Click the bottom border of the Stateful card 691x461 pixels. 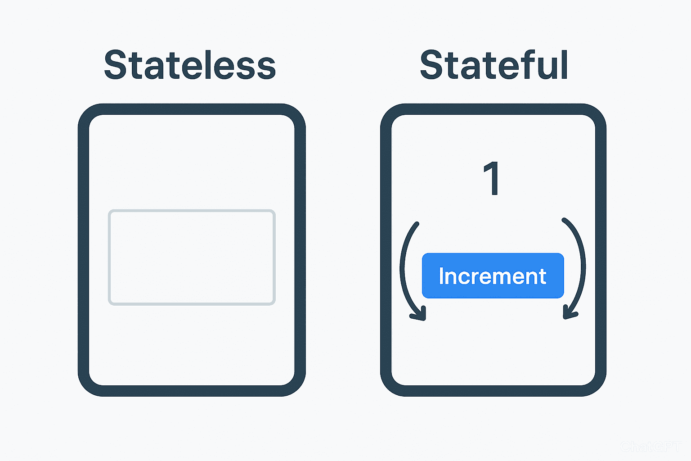[493, 390]
